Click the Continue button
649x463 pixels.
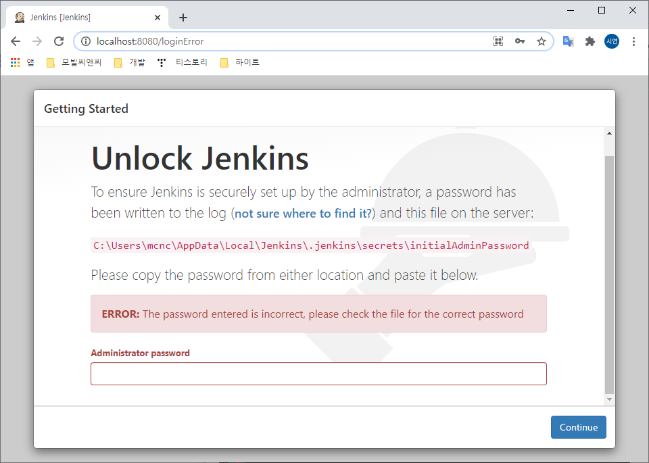tap(578, 427)
